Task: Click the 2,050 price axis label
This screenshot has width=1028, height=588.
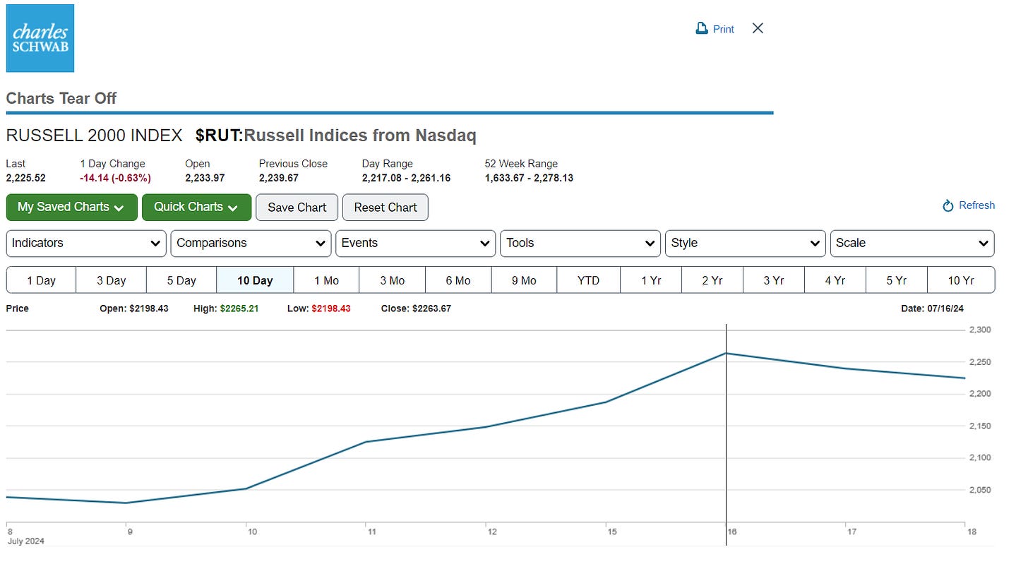Action: coord(980,490)
